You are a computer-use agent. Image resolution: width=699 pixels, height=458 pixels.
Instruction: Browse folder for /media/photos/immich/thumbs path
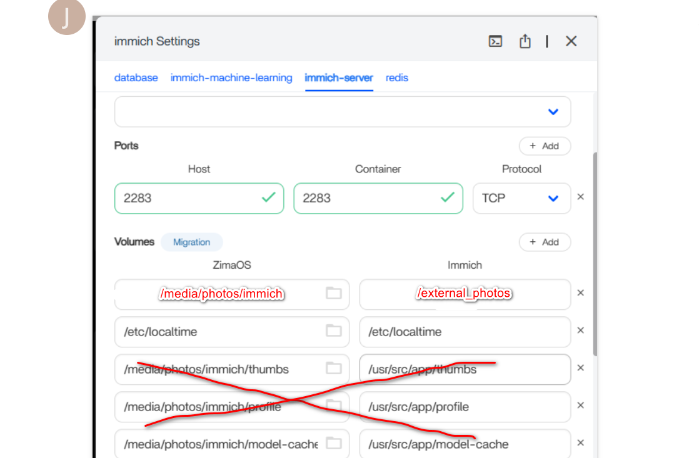333,368
